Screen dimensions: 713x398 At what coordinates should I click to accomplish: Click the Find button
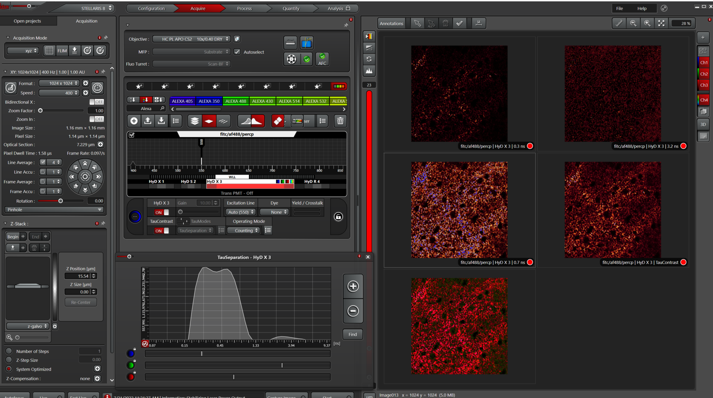[x=352, y=334]
